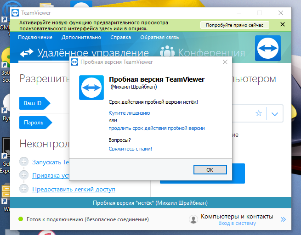
Task: Click OK in the trial version dialog
Action: click(x=210, y=170)
